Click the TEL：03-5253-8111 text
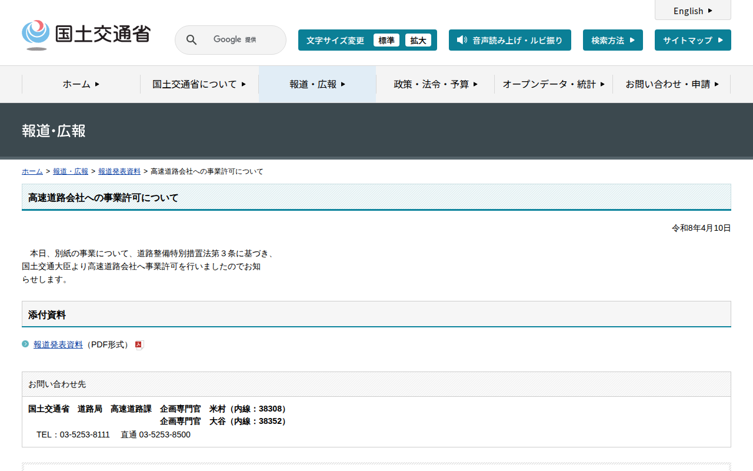This screenshot has width=753, height=471. point(73,434)
